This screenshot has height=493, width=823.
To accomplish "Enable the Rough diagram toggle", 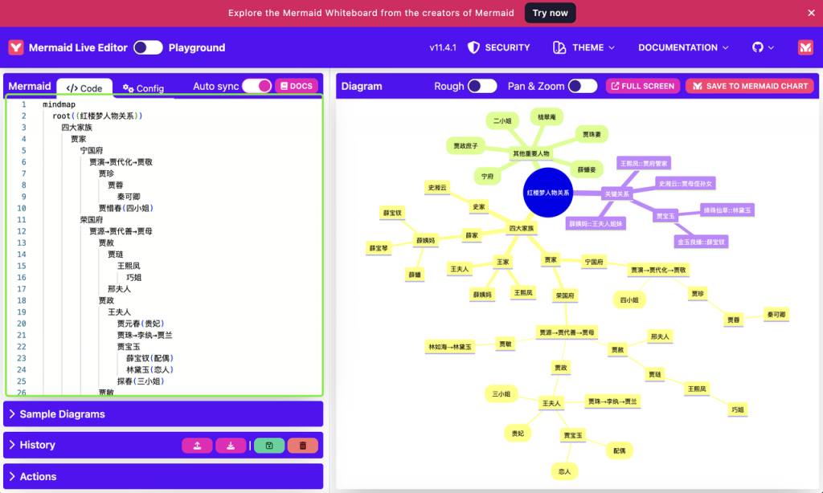I will [482, 86].
